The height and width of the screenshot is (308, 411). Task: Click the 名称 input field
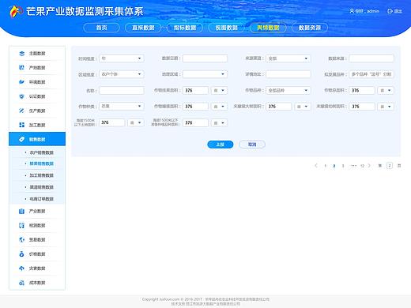pyautogui.click(x=122, y=90)
